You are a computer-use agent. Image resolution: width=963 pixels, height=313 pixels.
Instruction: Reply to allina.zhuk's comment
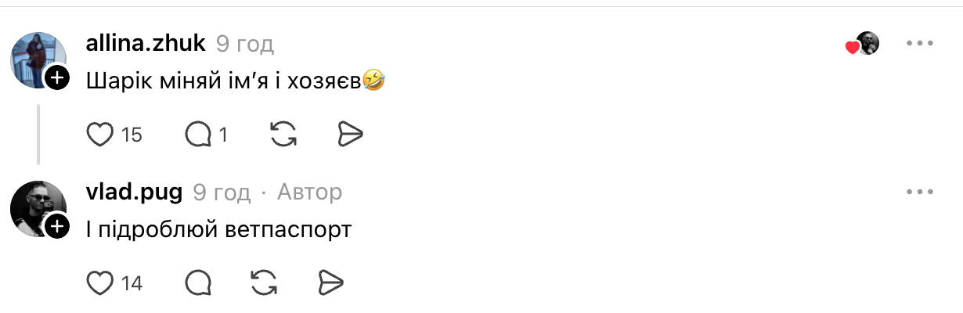coord(199,135)
